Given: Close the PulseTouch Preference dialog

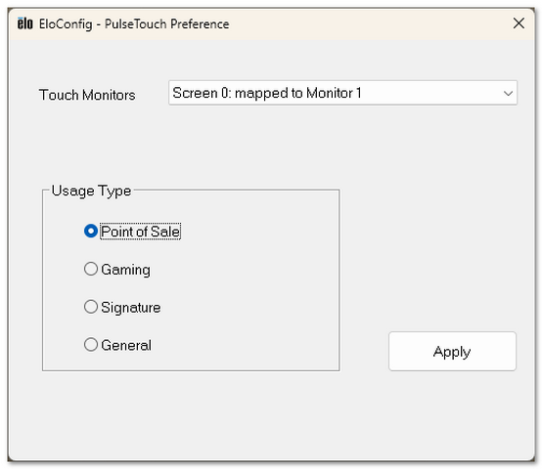Looking at the screenshot, I should coord(519,23).
